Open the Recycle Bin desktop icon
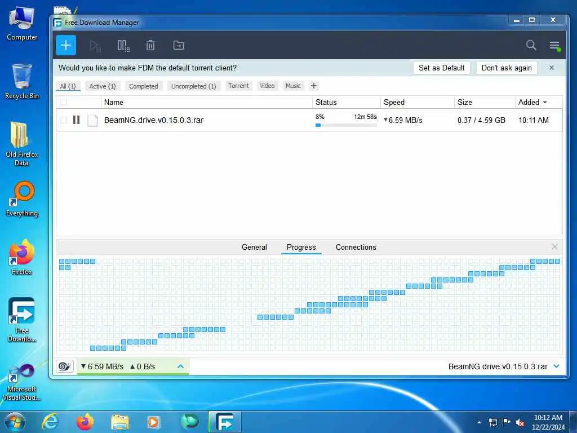The width and height of the screenshot is (577, 433). pyautogui.click(x=22, y=81)
